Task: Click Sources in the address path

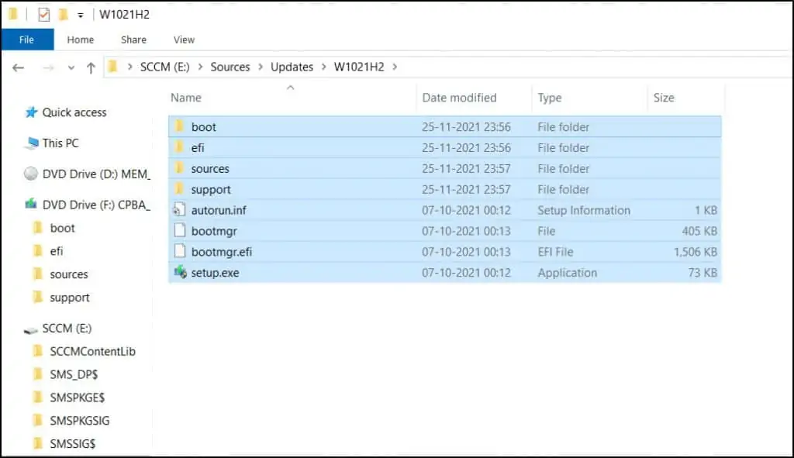Action: (230, 67)
